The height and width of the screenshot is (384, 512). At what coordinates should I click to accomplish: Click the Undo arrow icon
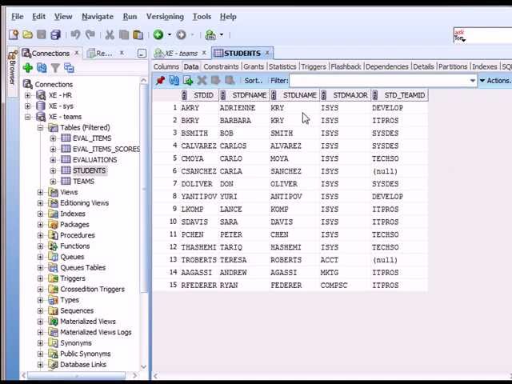[x=76, y=34]
